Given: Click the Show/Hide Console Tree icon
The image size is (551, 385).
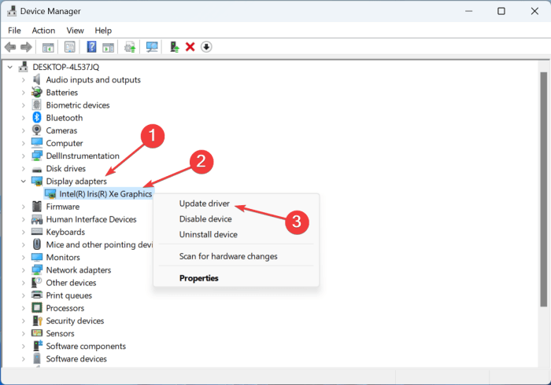Looking at the screenshot, I should point(48,47).
